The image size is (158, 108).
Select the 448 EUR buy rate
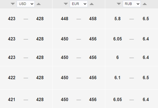(64, 19)
